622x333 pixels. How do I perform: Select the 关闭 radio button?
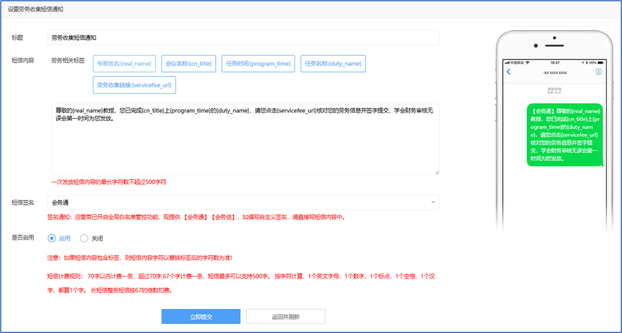click(84, 239)
